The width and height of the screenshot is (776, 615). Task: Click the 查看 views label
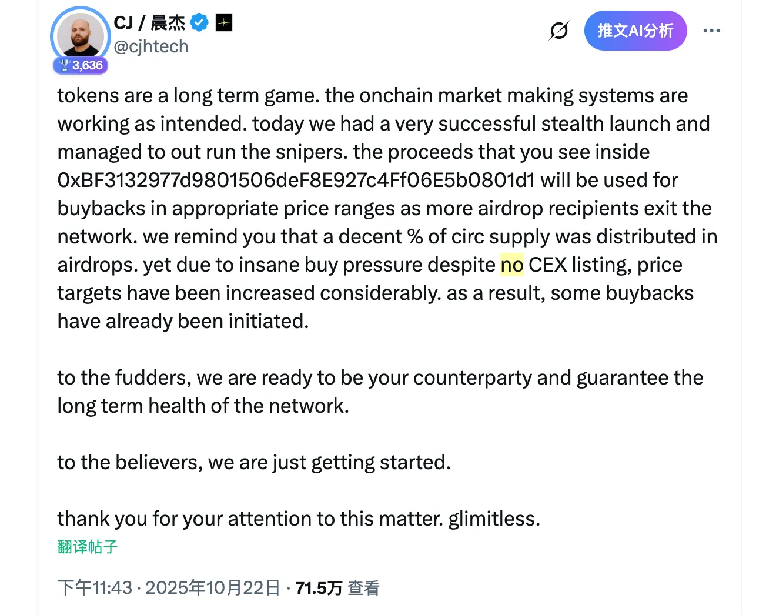pyautogui.click(x=363, y=587)
